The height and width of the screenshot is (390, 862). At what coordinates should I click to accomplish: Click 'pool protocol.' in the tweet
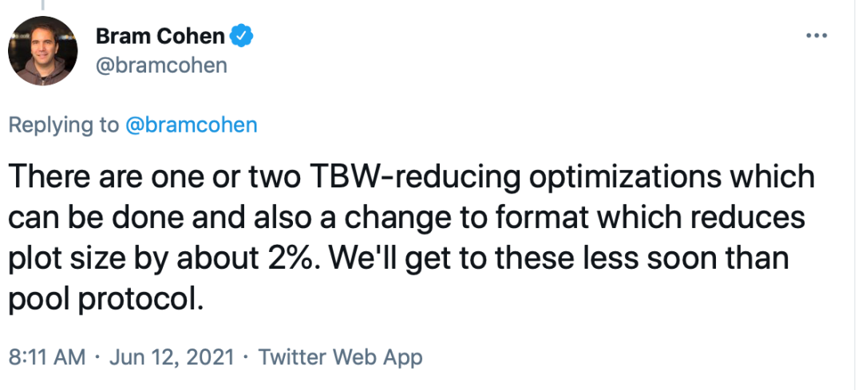coord(105,300)
